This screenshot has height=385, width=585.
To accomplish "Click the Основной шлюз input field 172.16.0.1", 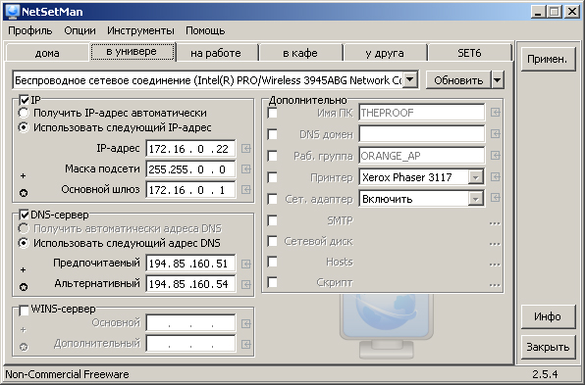I will (x=190, y=189).
